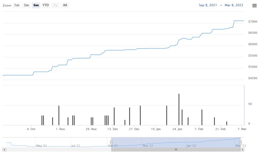
Task: Edit the Sep 8, 2021 start date
Action: (x=208, y=5)
